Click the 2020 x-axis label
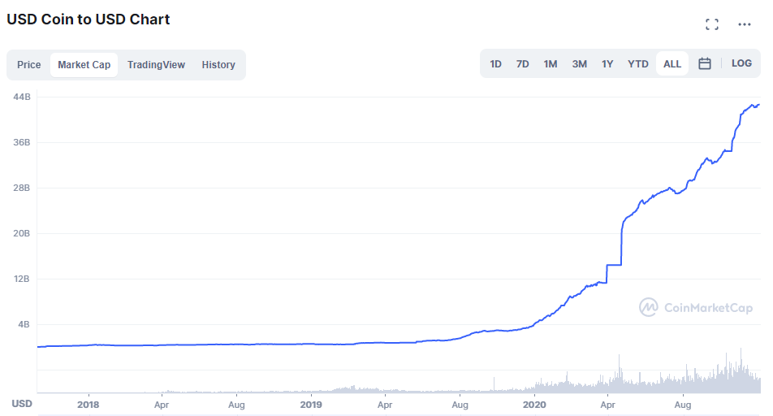Screen dimensions: 773x416 point(534,405)
